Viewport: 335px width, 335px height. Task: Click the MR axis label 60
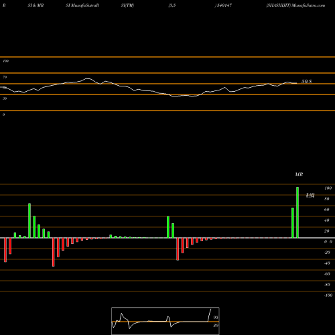point(327,210)
